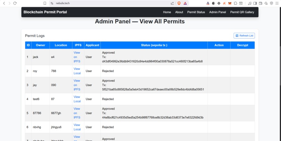Click the tx hash starting 5f521ba65c
The width and height of the screenshot is (281, 141).
pos(153,89)
